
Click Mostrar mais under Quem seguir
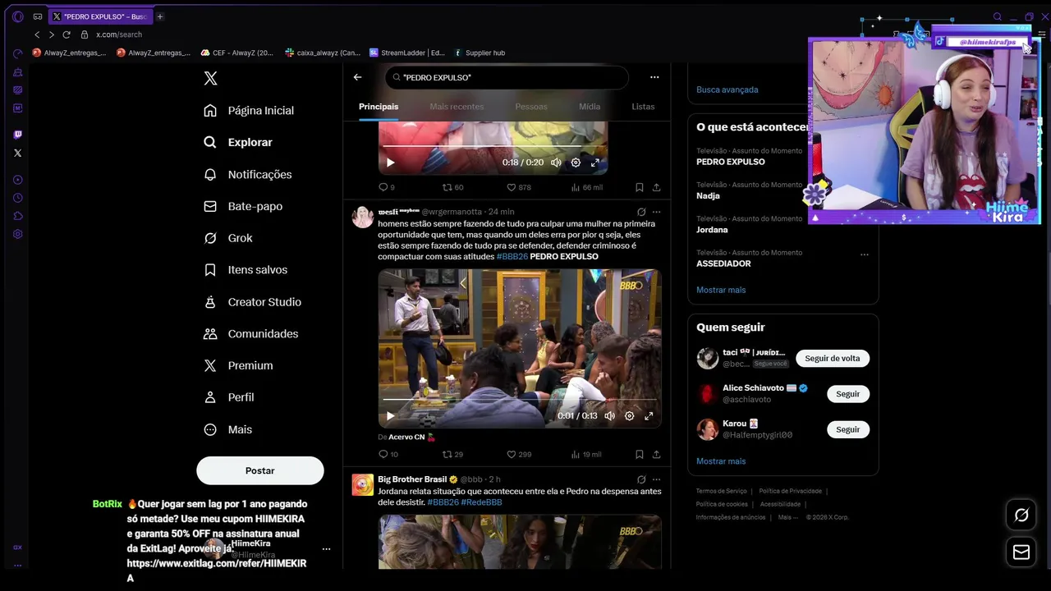721,461
